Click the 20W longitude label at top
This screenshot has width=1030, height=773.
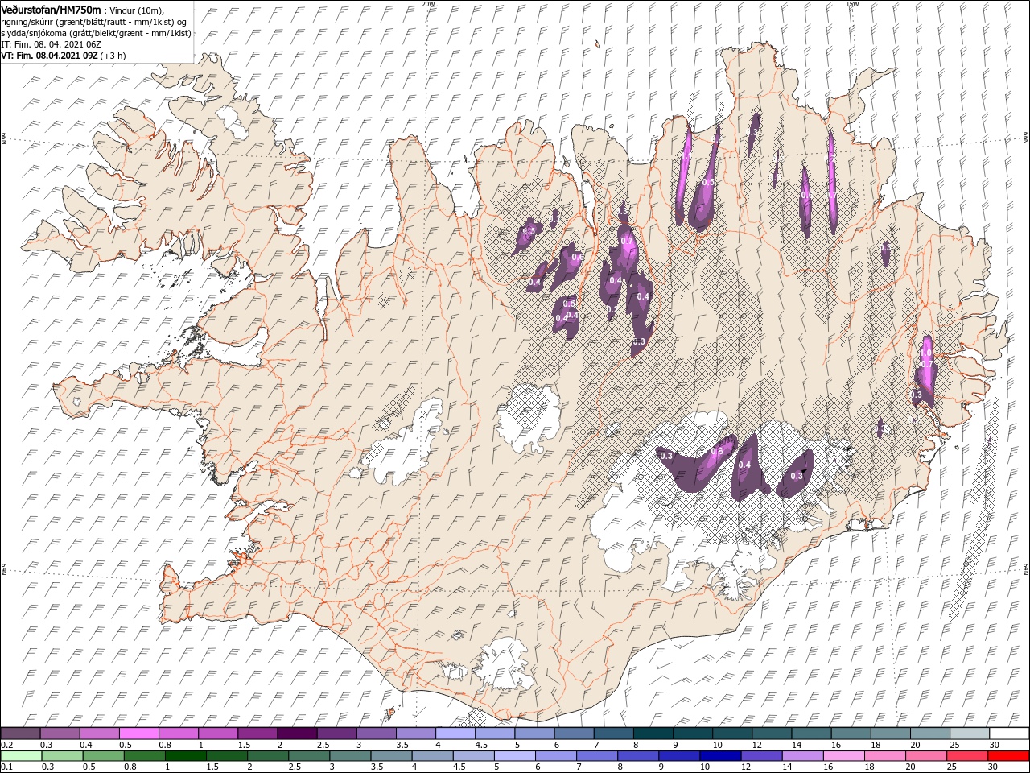428,3
